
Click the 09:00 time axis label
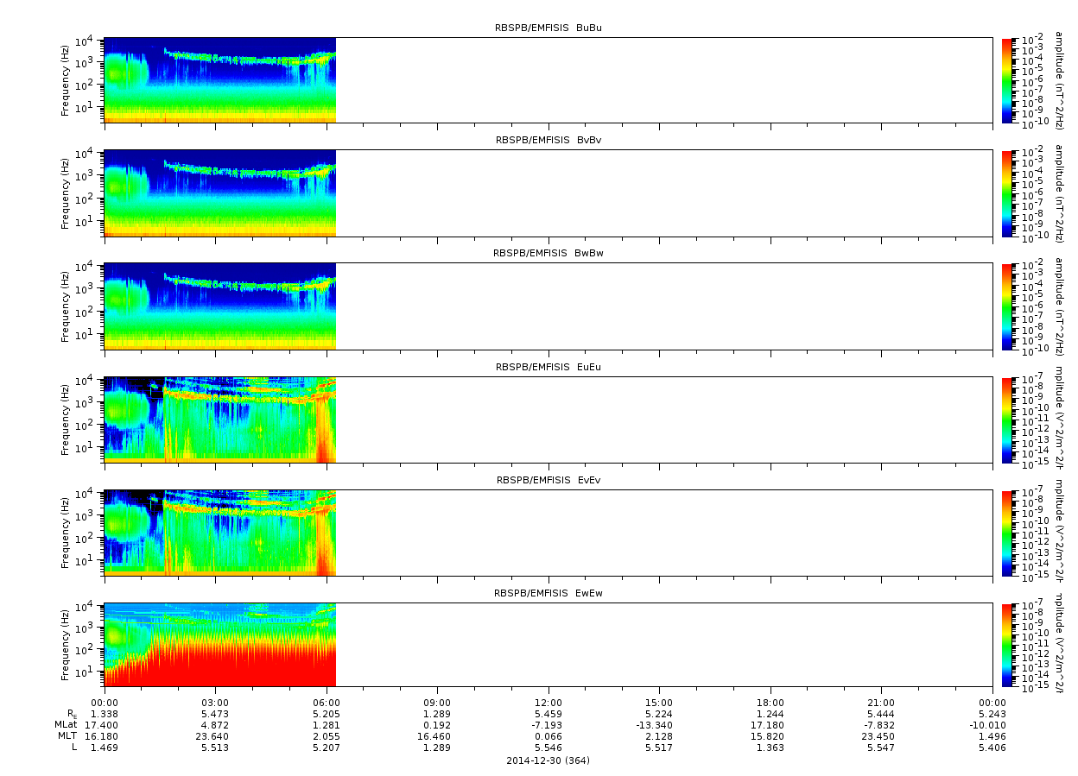click(x=437, y=703)
